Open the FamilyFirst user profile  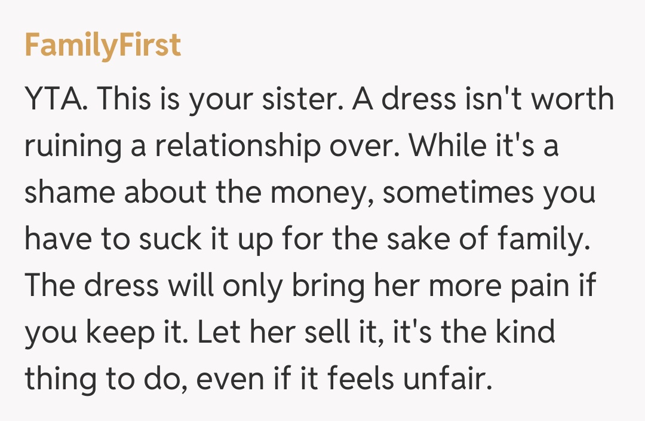[102, 45]
